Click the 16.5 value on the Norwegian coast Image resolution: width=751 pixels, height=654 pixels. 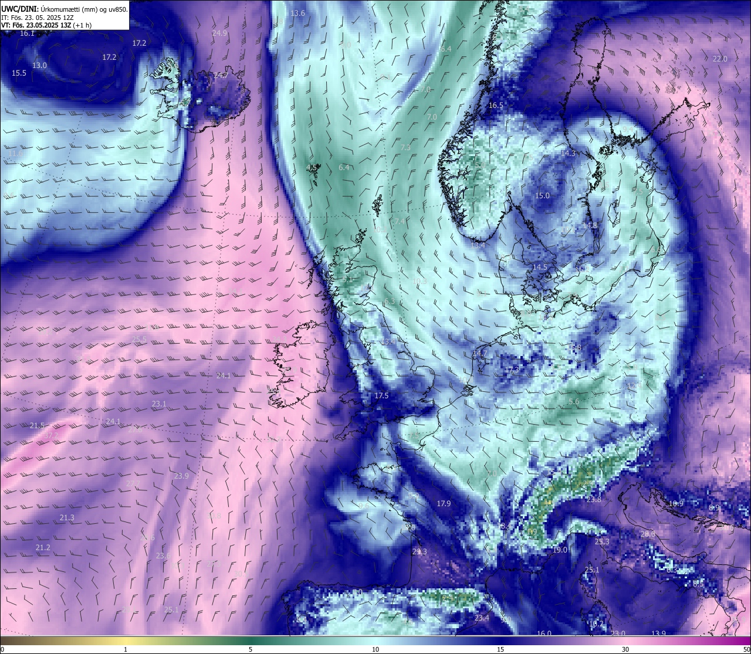click(496, 106)
